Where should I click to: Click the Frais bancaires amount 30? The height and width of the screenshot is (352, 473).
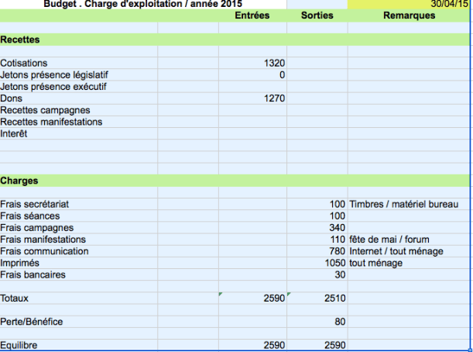click(340, 274)
